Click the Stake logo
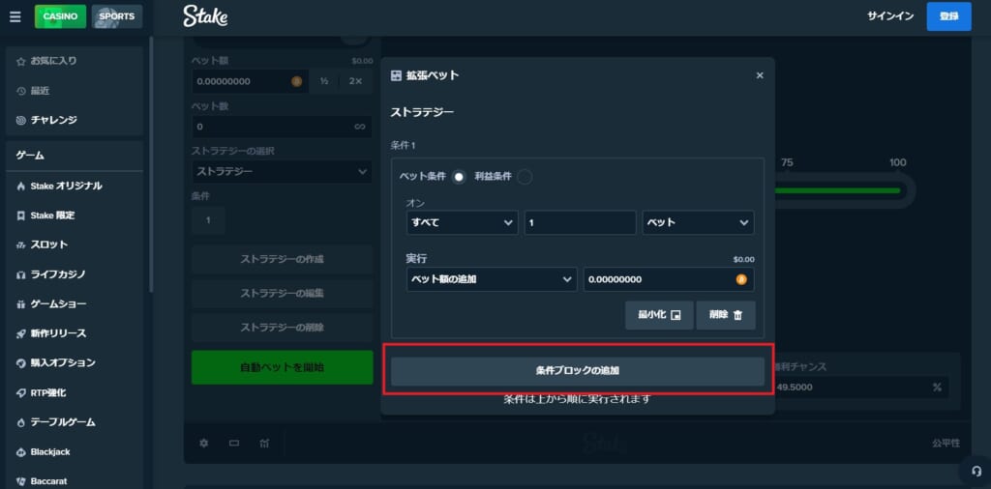Image resolution: width=991 pixels, height=489 pixels. [x=205, y=16]
